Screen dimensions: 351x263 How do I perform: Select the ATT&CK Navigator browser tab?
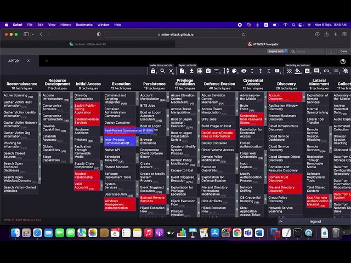pos(263,44)
